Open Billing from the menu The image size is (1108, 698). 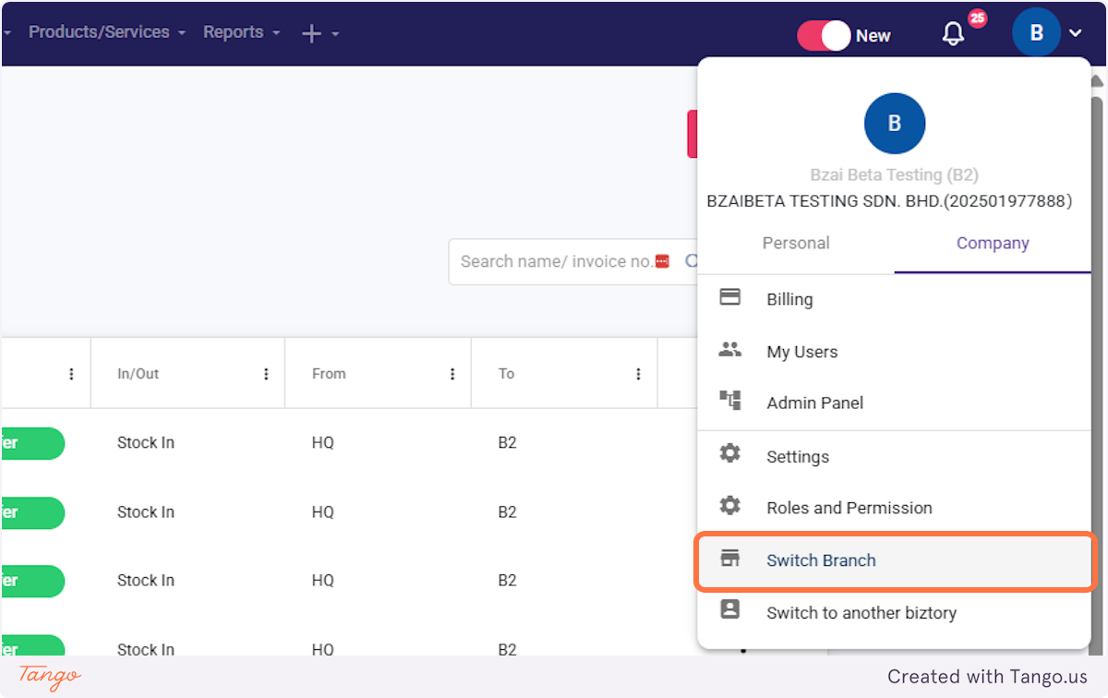[894, 299]
